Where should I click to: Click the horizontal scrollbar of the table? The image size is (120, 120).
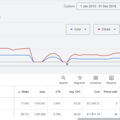point(99,119)
